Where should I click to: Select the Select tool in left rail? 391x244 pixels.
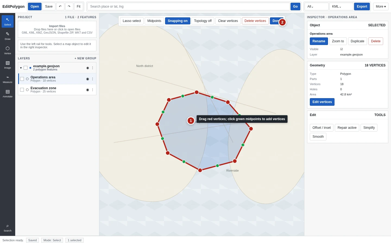(8, 21)
